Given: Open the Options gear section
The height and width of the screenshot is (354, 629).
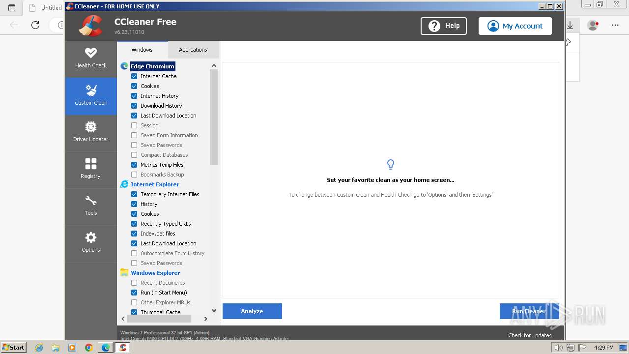Looking at the screenshot, I should pyautogui.click(x=91, y=243).
